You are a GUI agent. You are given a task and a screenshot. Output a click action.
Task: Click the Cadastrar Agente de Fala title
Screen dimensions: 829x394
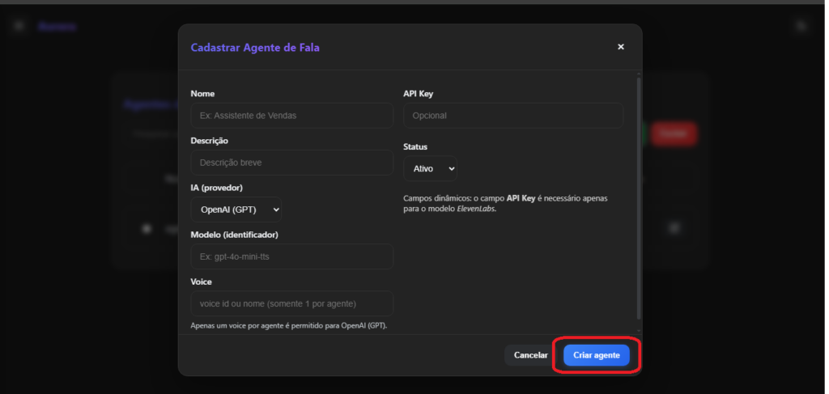point(255,48)
